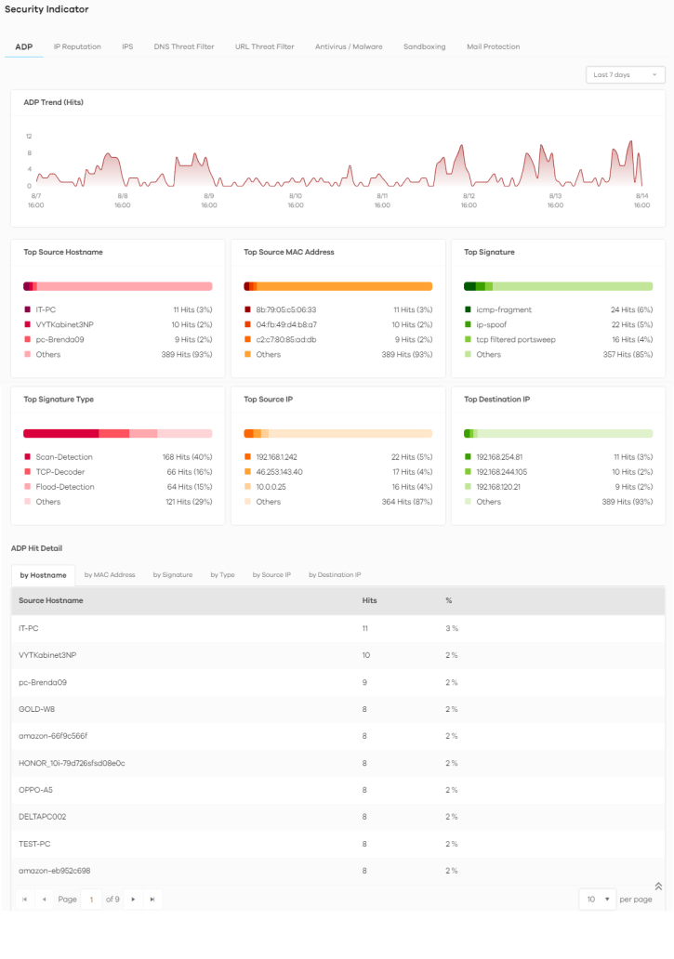Image resolution: width=674 pixels, height=959 pixels.
Task: Switch hit detail to by Signature
Action: pyautogui.click(x=173, y=575)
